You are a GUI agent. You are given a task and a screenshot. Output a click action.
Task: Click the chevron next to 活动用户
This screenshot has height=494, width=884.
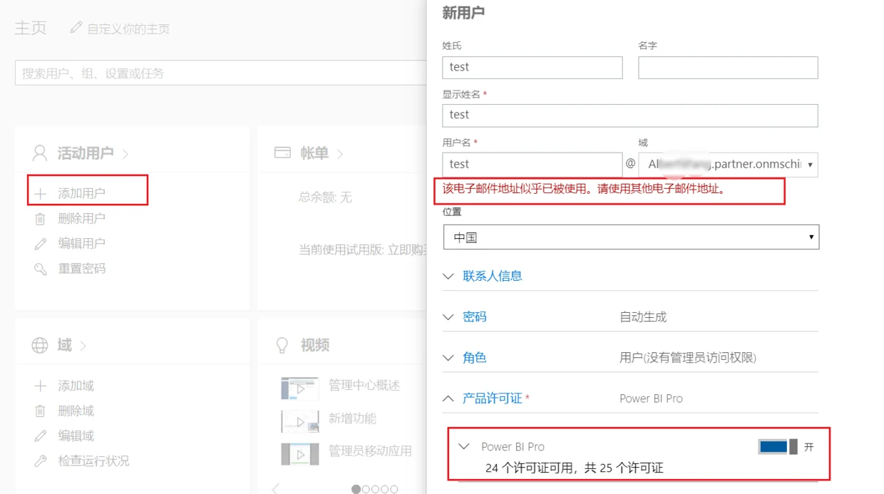pos(125,154)
